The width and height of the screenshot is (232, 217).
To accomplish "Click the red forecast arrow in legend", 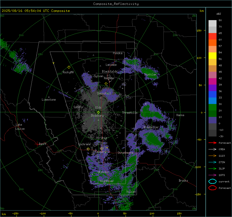I will [212, 143].
